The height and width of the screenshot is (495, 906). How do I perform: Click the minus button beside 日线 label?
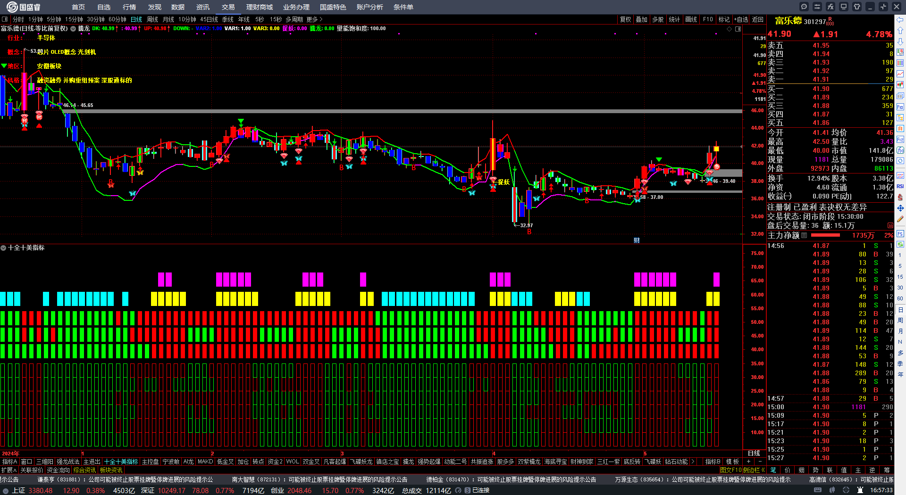coord(760,462)
